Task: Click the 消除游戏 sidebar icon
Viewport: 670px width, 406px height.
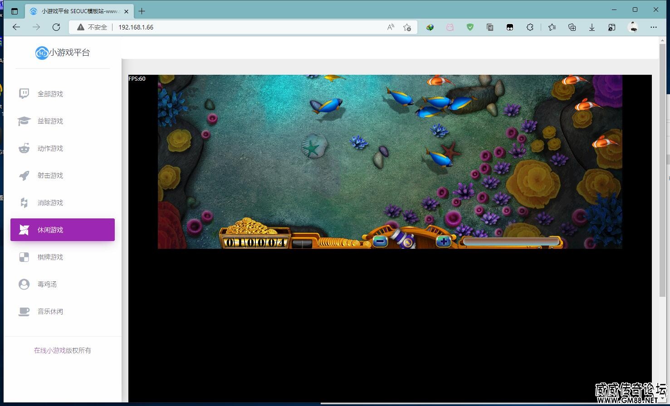Action: coord(24,203)
